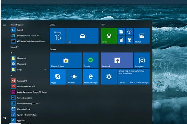Open x86 Native Tools Command Prompt
This screenshot has height=124, width=187.
pyautogui.click(x=28, y=41)
